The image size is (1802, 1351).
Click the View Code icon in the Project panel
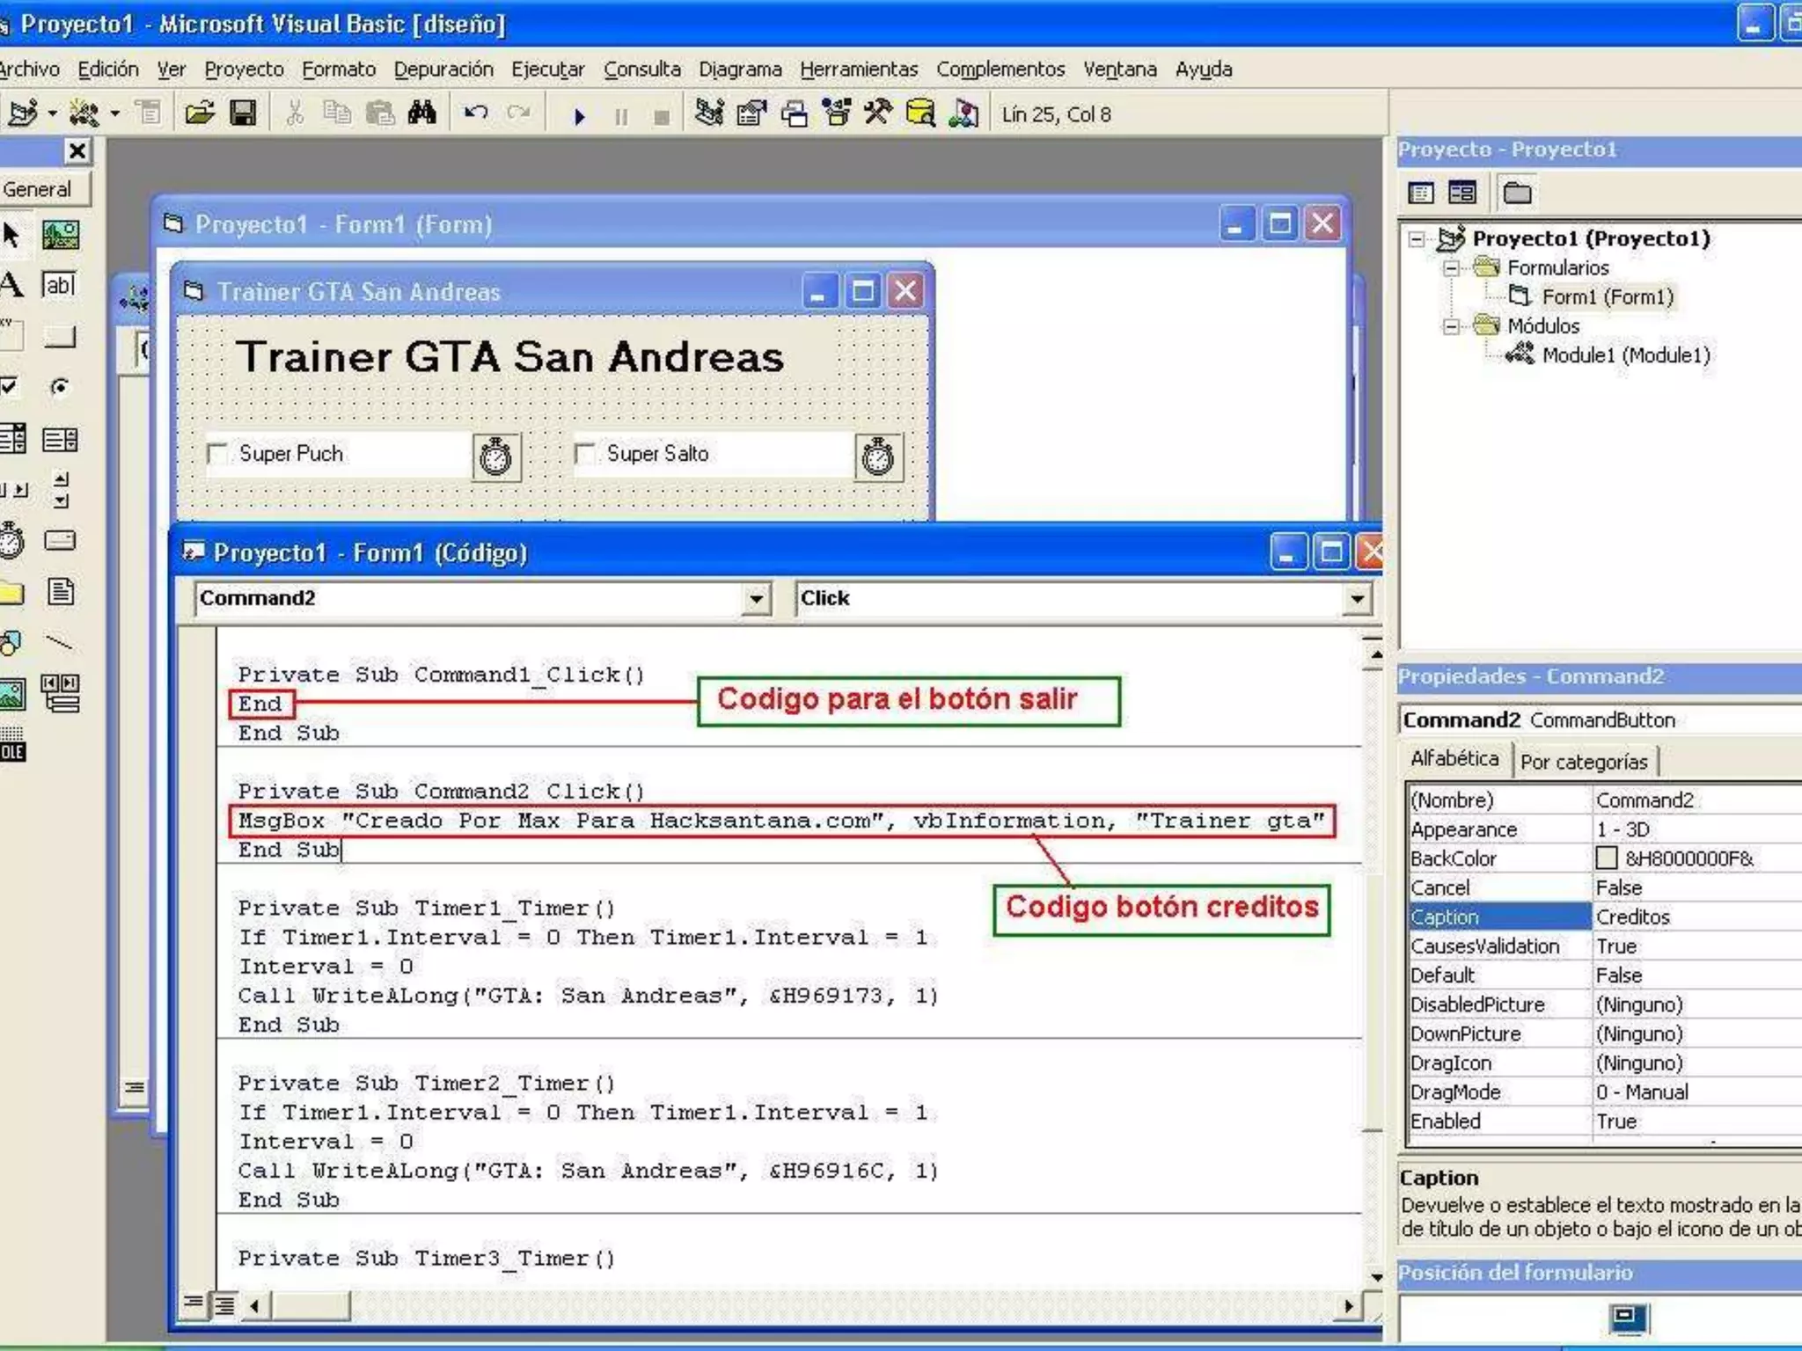pos(1421,193)
